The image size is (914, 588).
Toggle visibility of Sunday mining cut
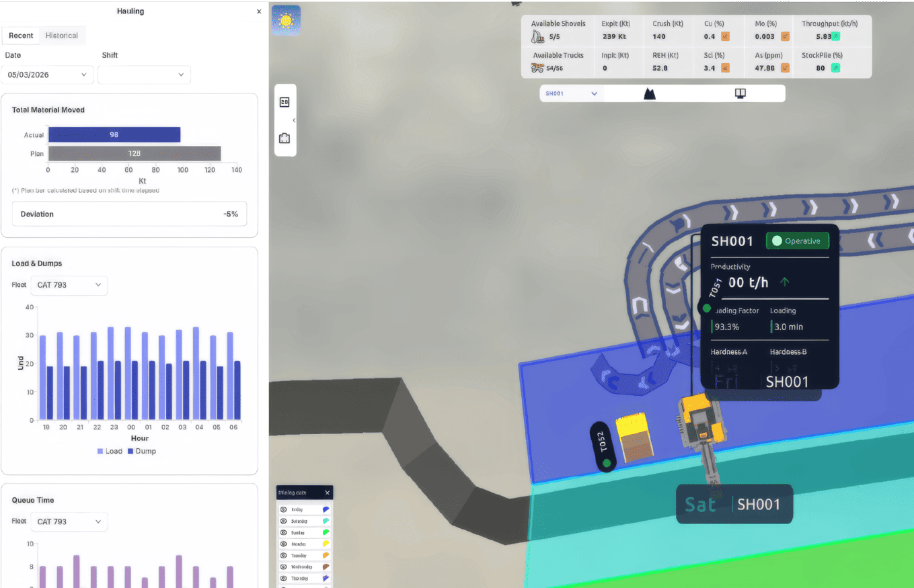point(284,532)
